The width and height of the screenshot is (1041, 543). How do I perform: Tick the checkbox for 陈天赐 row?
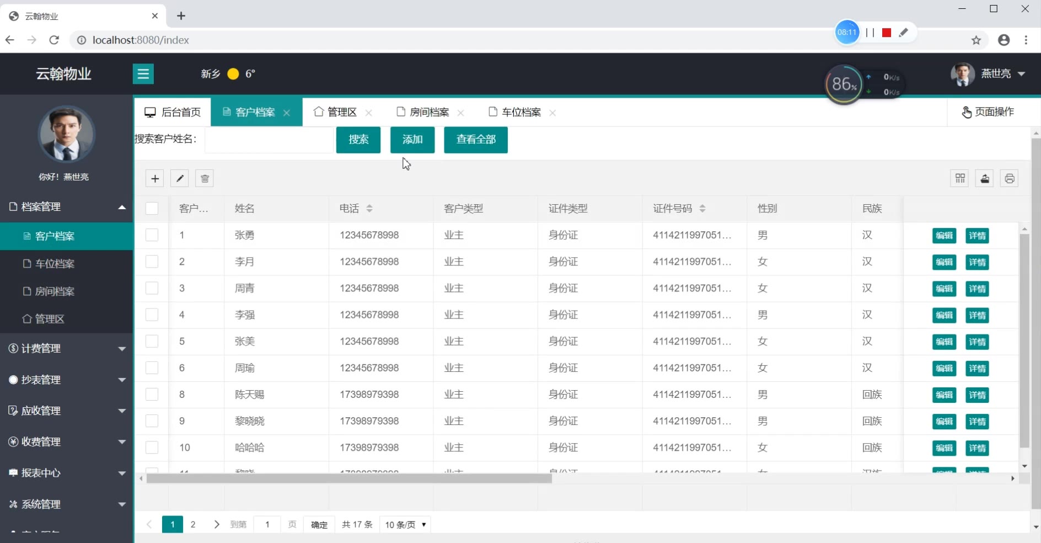pos(152,395)
